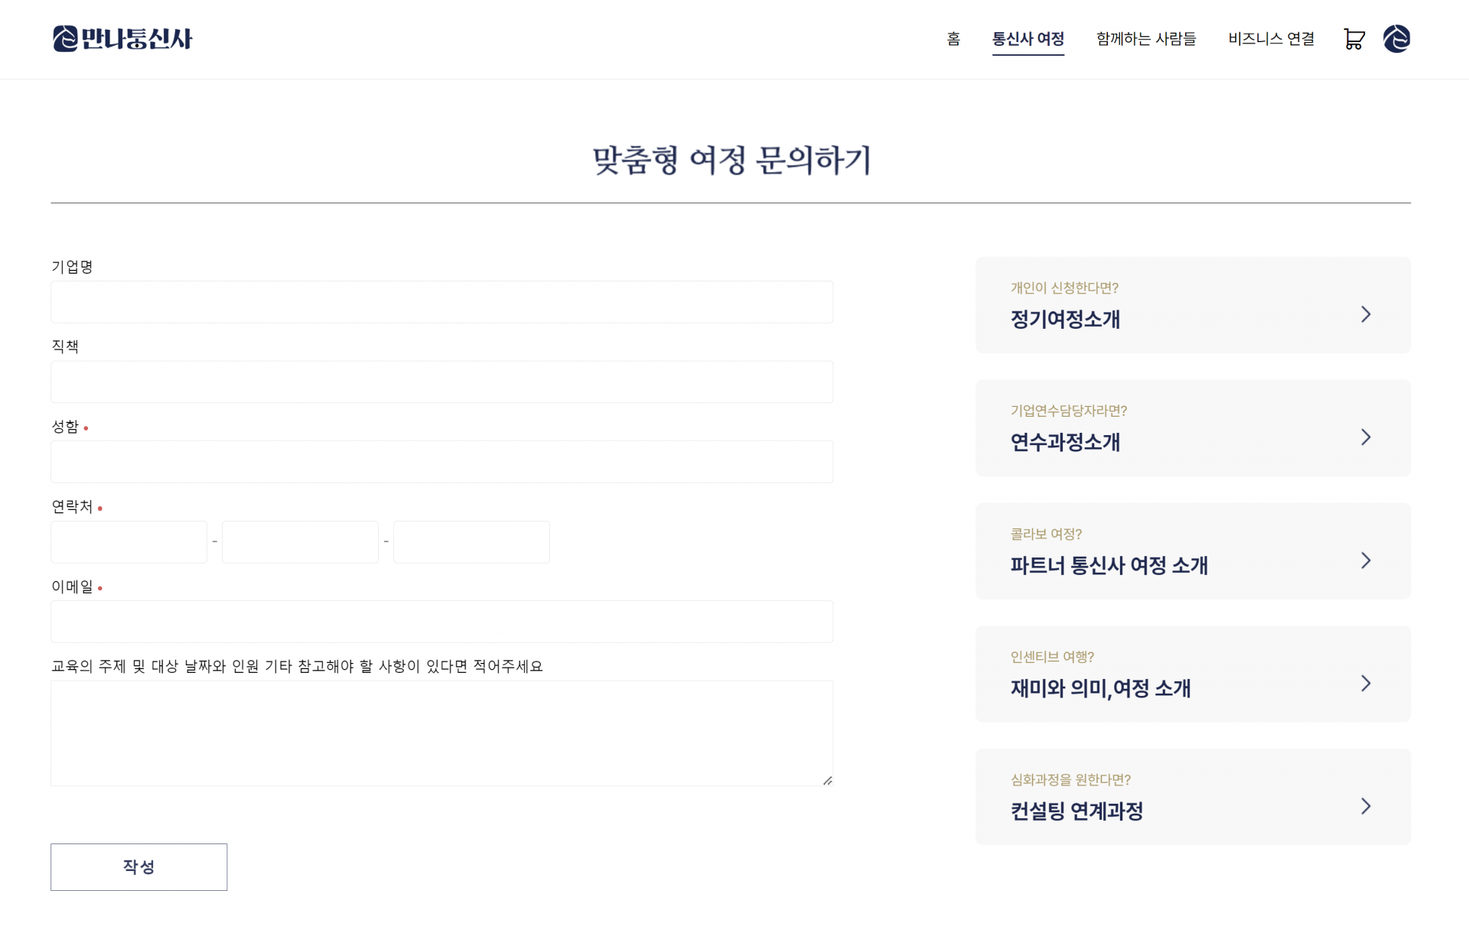Click the textarea resize handle
The image size is (1469, 936).
click(x=828, y=781)
